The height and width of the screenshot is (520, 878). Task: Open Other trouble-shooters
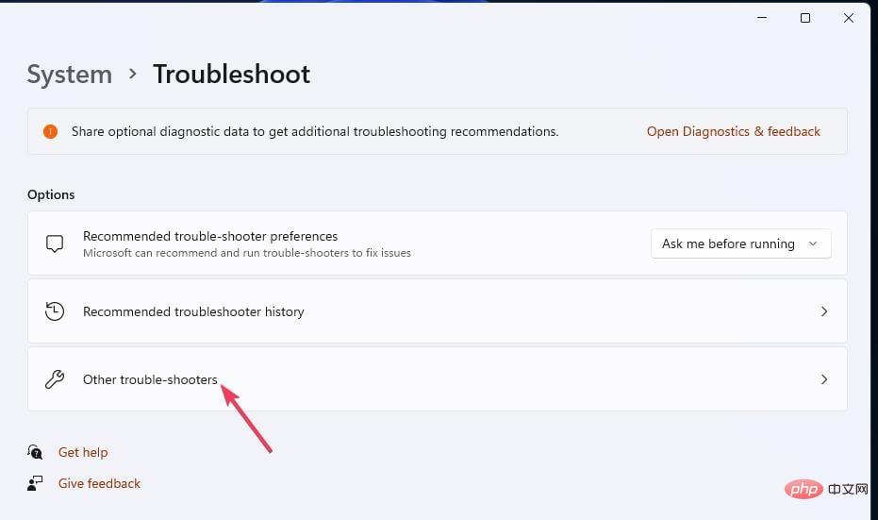tap(438, 379)
